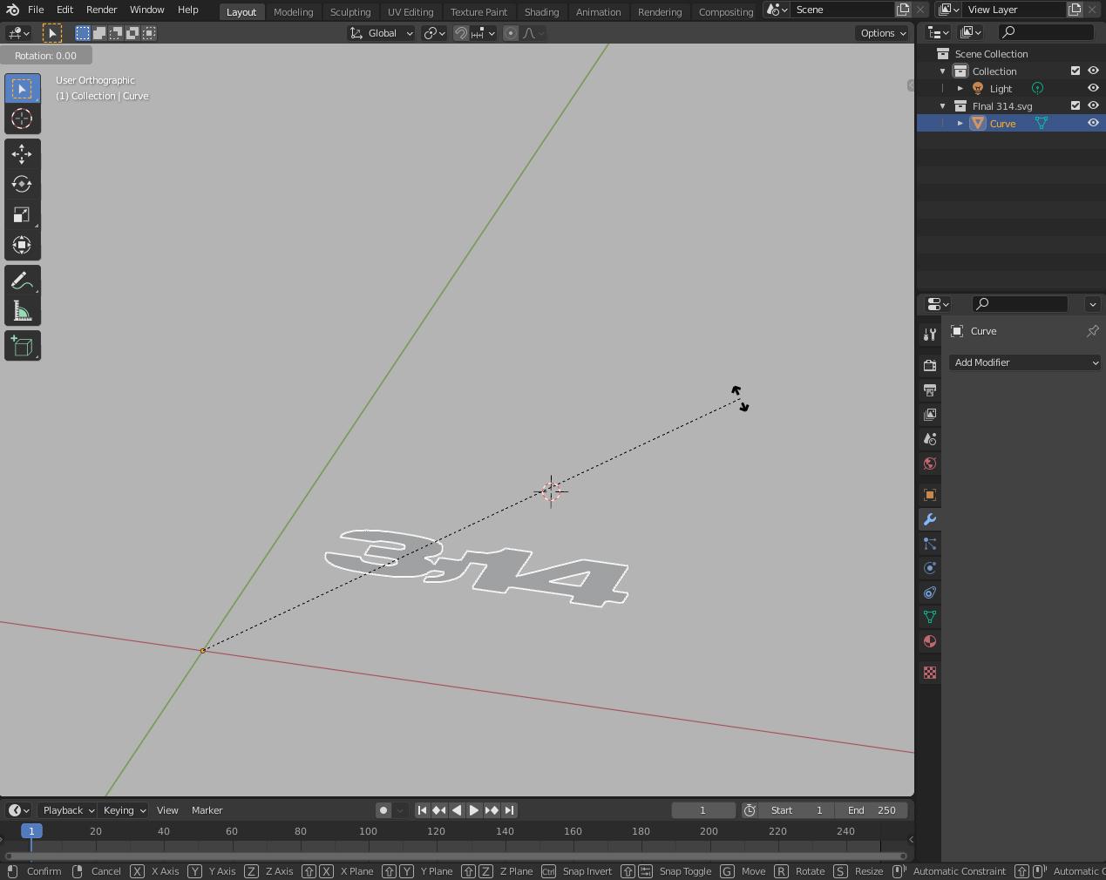The width and height of the screenshot is (1106, 880).
Task: Collapse the Collection tree row
Action: 942,71
